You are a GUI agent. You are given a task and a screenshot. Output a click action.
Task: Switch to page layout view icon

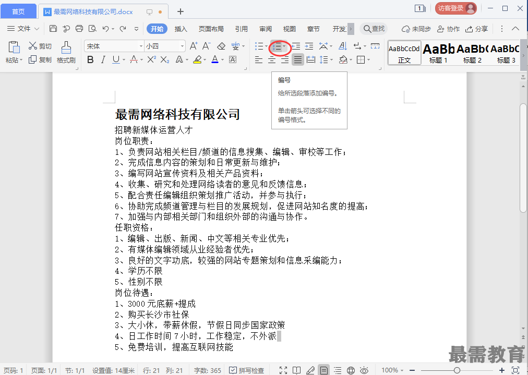pos(324,370)
